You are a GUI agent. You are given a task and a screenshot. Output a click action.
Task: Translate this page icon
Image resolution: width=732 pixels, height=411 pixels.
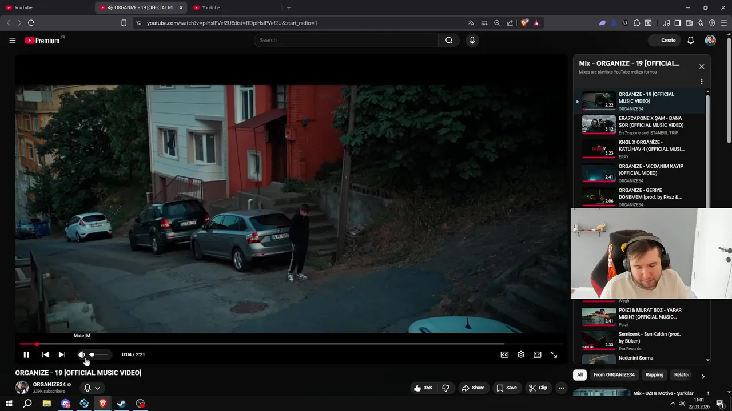click(471, 23)
